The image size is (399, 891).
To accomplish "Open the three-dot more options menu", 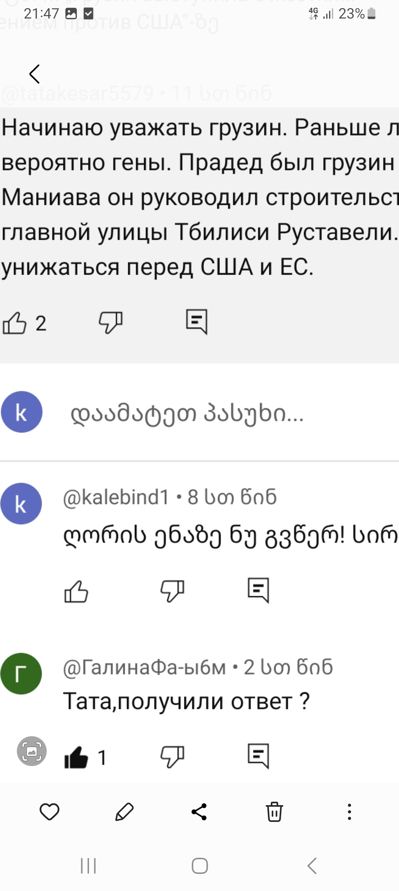I will (349, 812).
